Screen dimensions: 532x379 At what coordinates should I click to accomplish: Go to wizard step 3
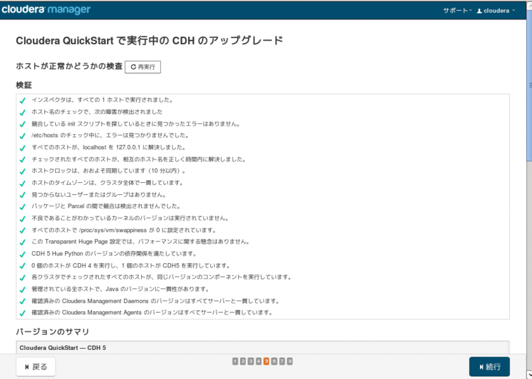[x=251, y=361]
